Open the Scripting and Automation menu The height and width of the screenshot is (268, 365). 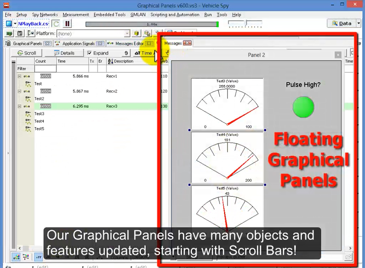tap(175, 15)
